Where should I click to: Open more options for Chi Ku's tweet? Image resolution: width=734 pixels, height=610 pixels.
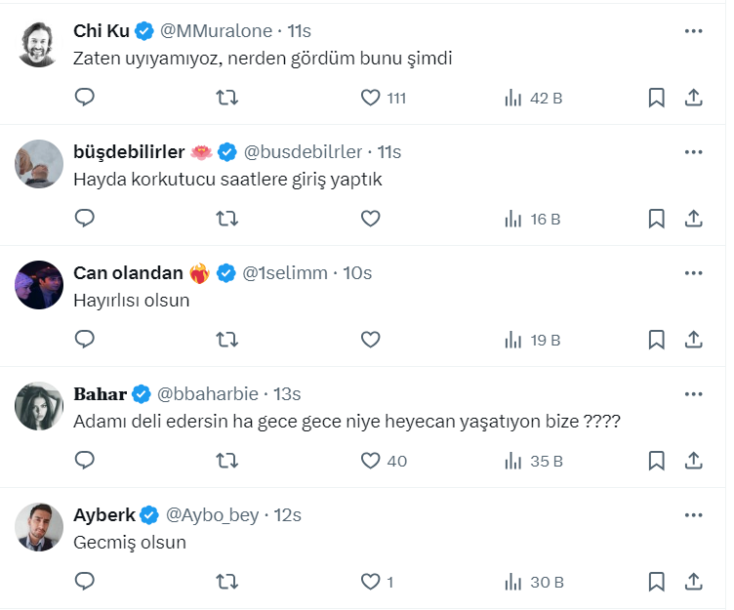tap(693, 31)
